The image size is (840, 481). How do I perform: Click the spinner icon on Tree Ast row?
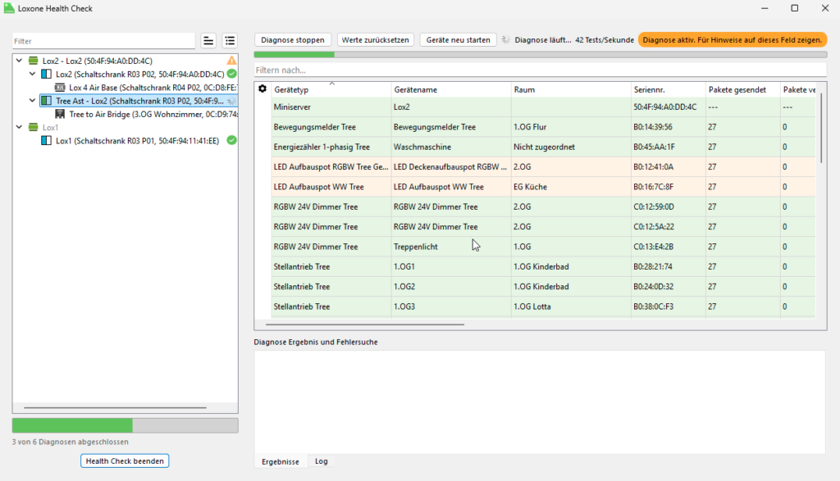pyautogui.click(x=231, y=101)
